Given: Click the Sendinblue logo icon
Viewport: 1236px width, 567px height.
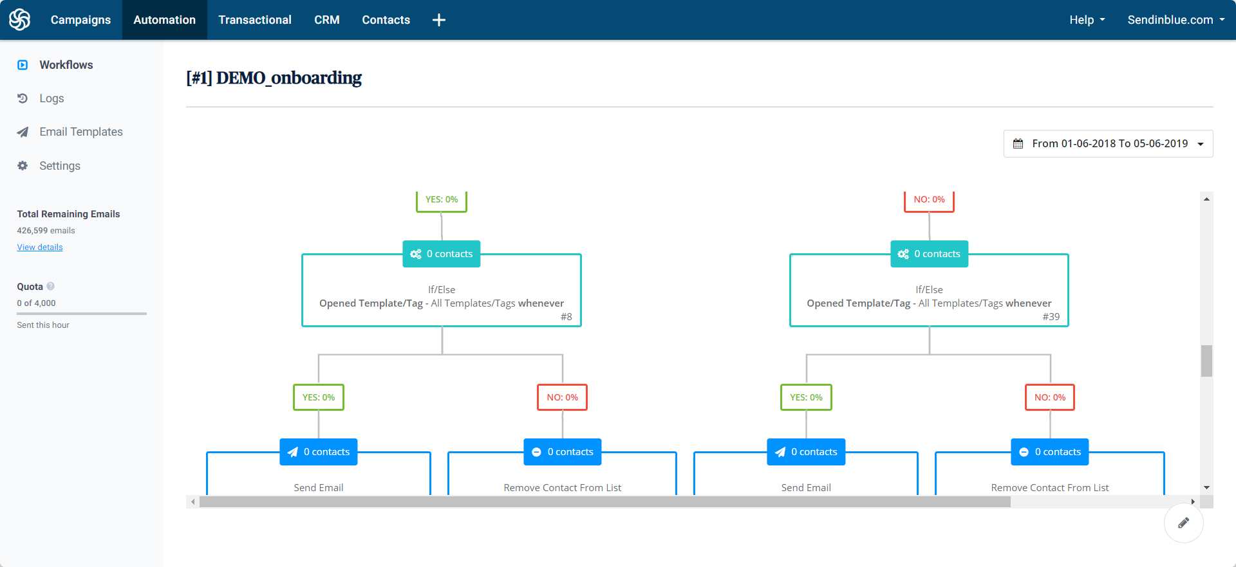Looking at the screenshot, I should click(20, 20).
